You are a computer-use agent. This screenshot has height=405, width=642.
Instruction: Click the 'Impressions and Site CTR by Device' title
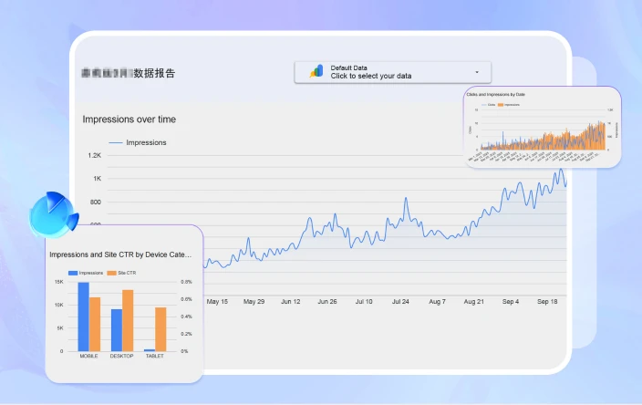(x=120, y=254)
